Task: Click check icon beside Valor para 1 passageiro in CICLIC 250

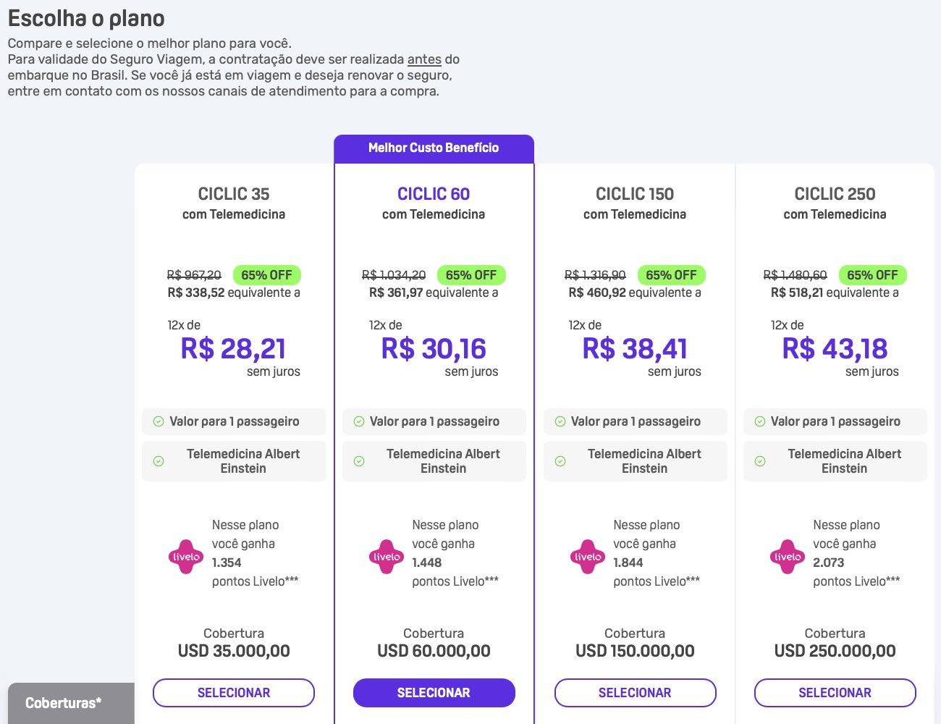Action: click(760, 421)
